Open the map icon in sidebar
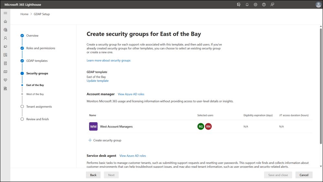Image resolution: width=323 pixels, height=182 pixels. click(x=5, y=72)
